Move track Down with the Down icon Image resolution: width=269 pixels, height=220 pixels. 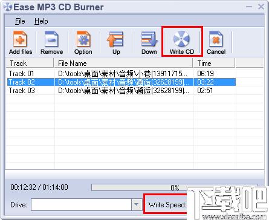[x=149, y=42]
